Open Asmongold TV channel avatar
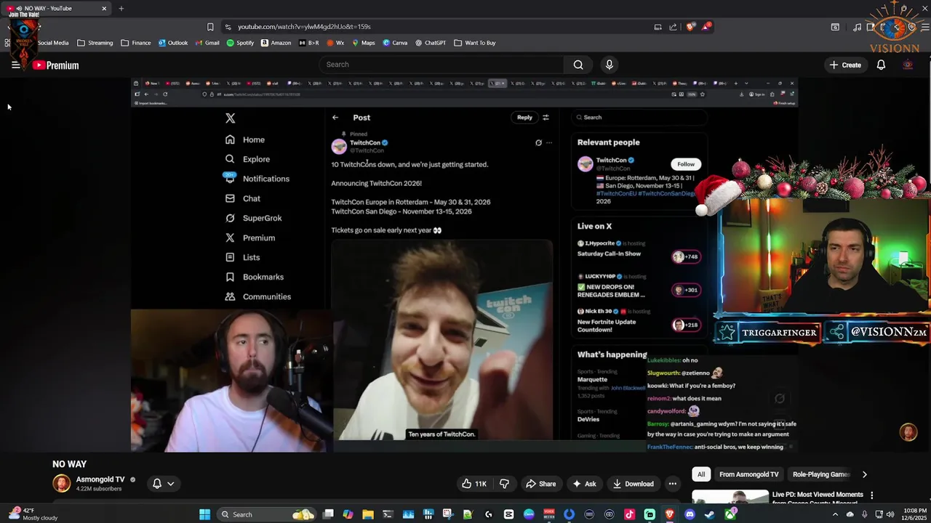The image size is (931, 523). tap(62, 483)
